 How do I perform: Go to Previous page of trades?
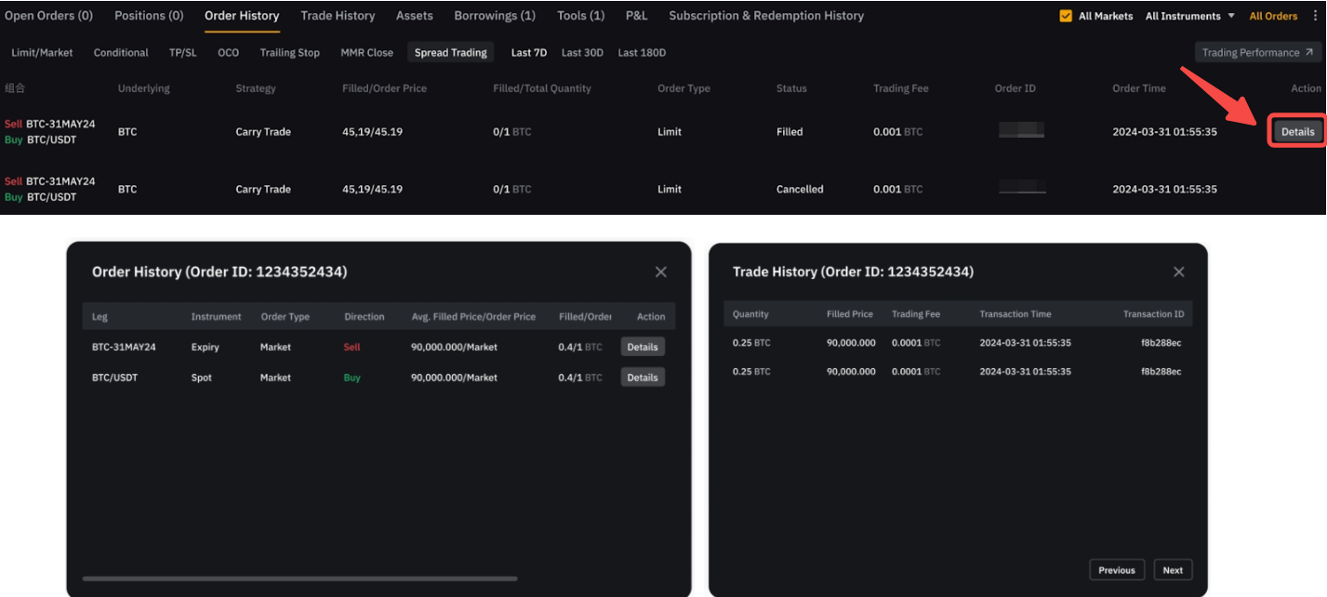tap(1116, 570)
